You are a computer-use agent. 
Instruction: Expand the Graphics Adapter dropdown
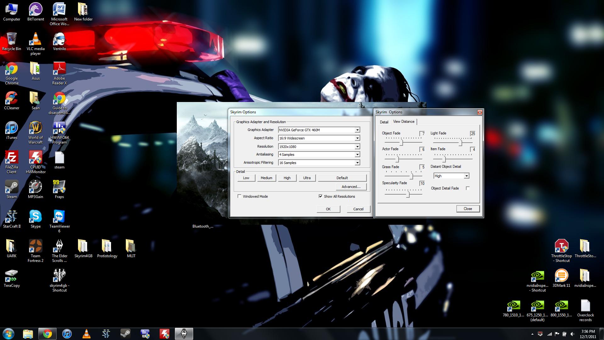357,130
